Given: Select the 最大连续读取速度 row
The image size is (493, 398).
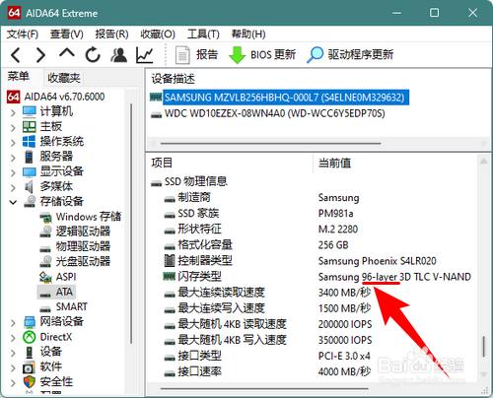Looking at the screenshot, I should (x=267, y=293).
